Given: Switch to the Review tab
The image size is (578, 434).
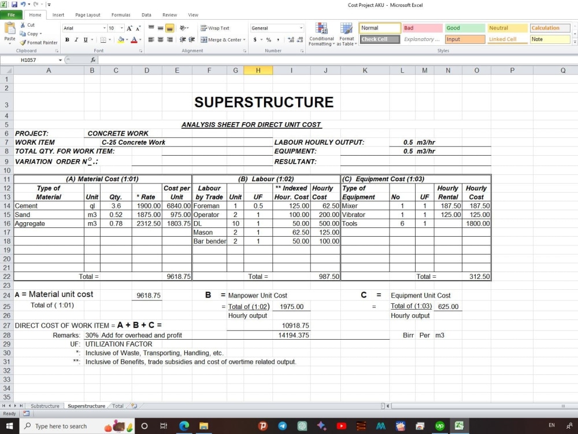Looking at the screenshot, I should tap(169, 15).
